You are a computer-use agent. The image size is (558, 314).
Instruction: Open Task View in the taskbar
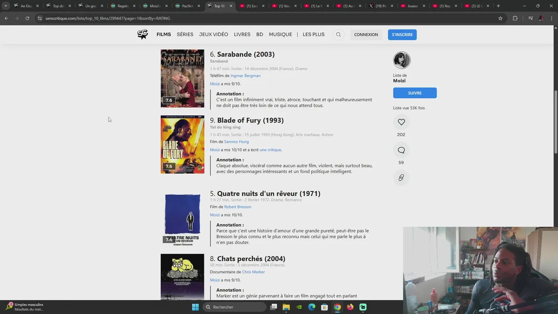click(x=273, y=307)
